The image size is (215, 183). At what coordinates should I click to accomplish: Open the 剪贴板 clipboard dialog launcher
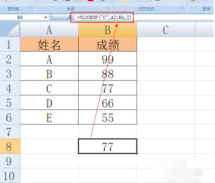coord(31,8)
